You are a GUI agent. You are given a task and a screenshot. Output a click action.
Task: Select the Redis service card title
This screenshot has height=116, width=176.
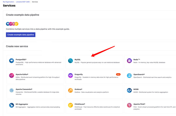(137, 60)
